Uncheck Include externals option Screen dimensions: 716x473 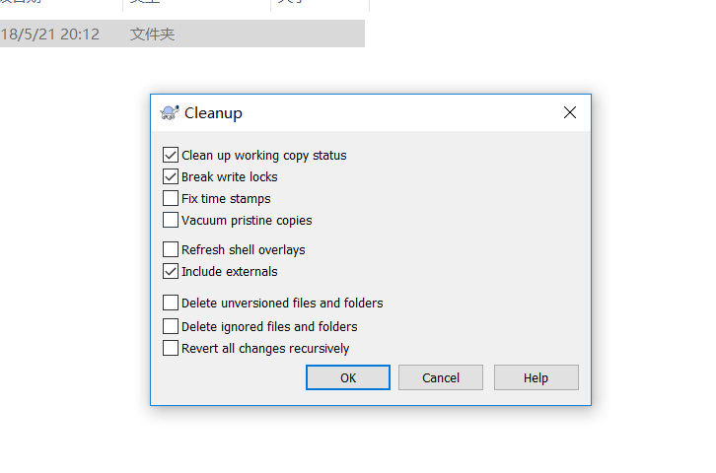171,271
